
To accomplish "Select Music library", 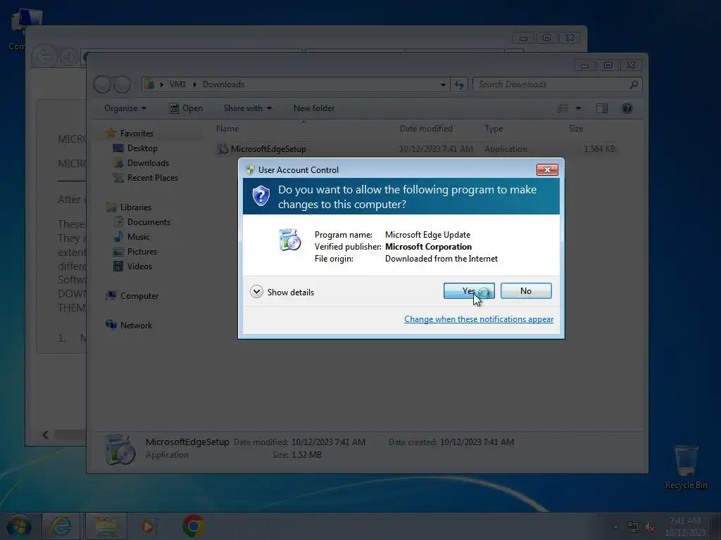I will [139, 237].
